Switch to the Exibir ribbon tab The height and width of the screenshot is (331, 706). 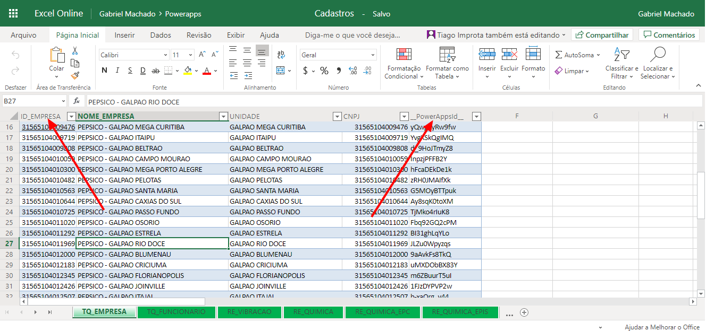tap(236, 35)
